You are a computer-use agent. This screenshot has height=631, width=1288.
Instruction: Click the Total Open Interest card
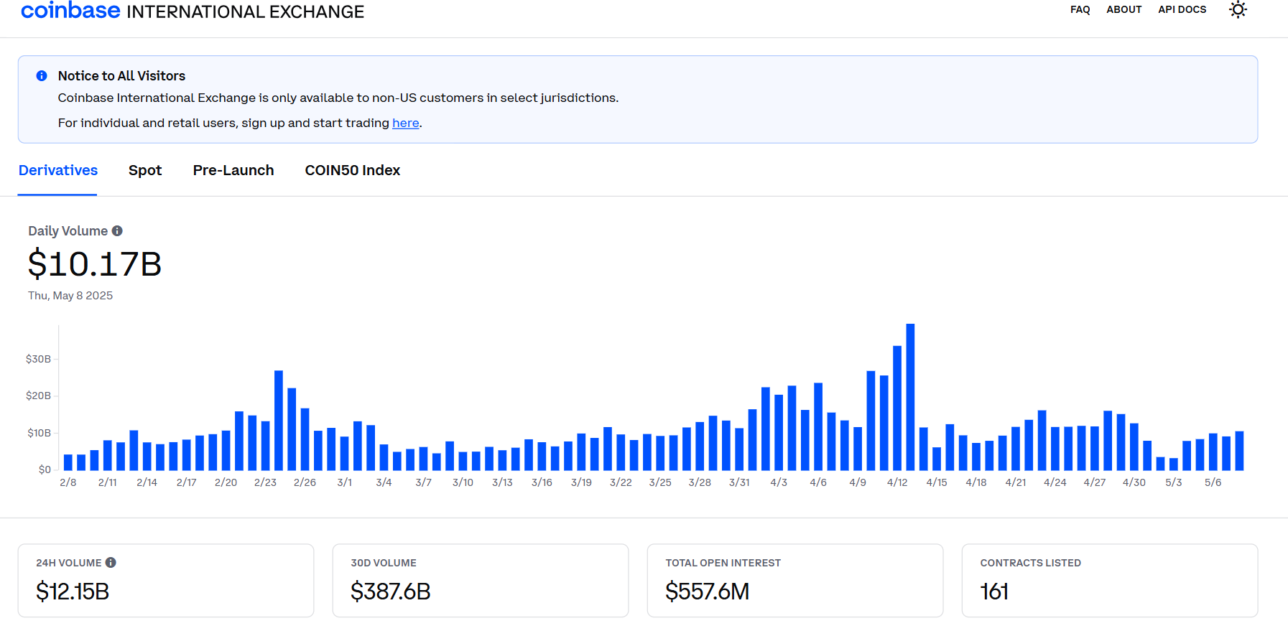[x=794, y=580]
